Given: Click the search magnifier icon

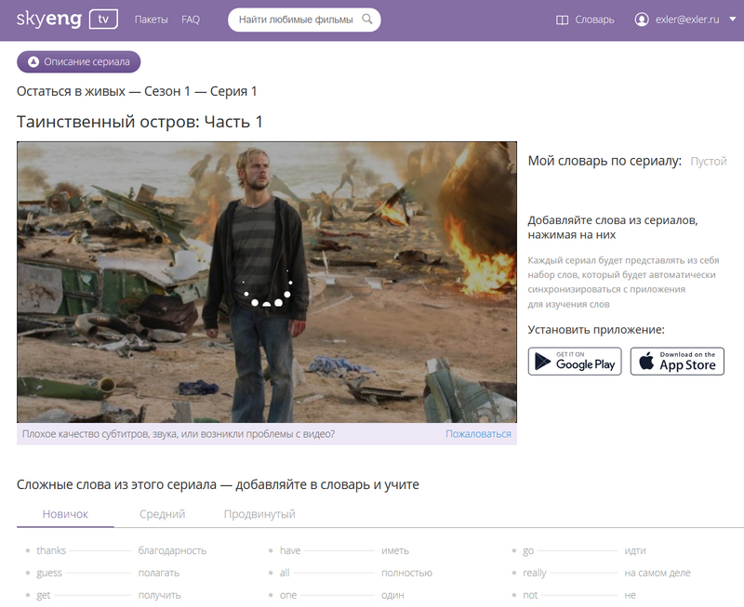Looking at the screenshot, I should pos(367,20).
